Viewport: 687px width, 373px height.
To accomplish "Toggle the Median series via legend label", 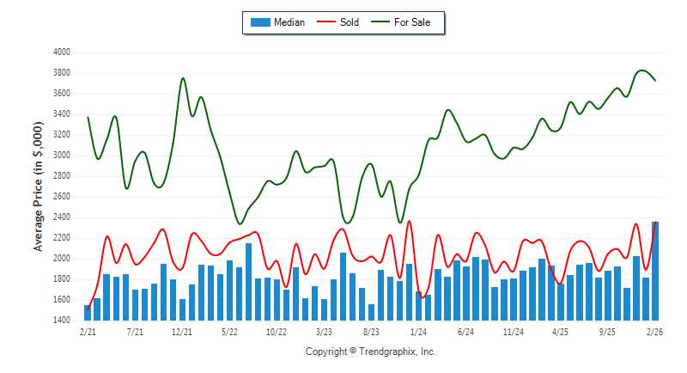I will [x=289, y=22].
